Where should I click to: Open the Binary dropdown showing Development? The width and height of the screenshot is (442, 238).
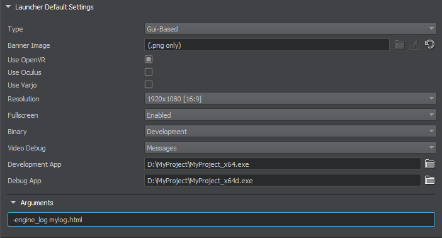coord(290,132)
